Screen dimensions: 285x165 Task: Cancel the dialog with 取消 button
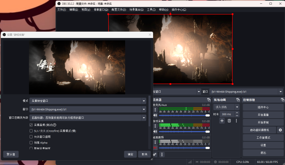[144, 154]
